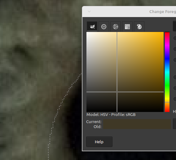Open the color Wheel selector tab
This screenshot has height=160, width=176.
pyautogui.click(x=116, y=27)
